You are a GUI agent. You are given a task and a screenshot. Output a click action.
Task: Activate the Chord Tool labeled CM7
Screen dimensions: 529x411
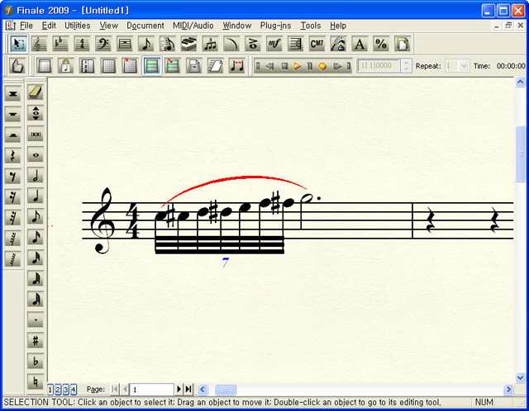pyautogui.click(x=317, y=44)
